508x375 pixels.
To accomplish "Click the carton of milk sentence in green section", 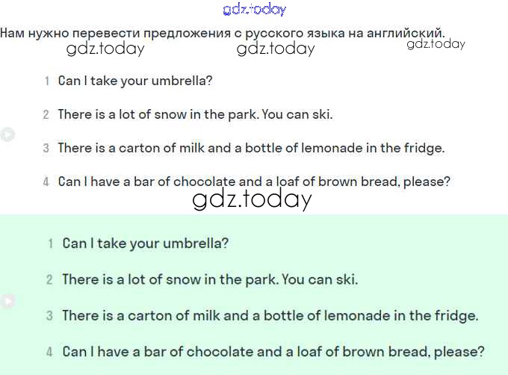I will pyautogui.click(x=270, y=315).
